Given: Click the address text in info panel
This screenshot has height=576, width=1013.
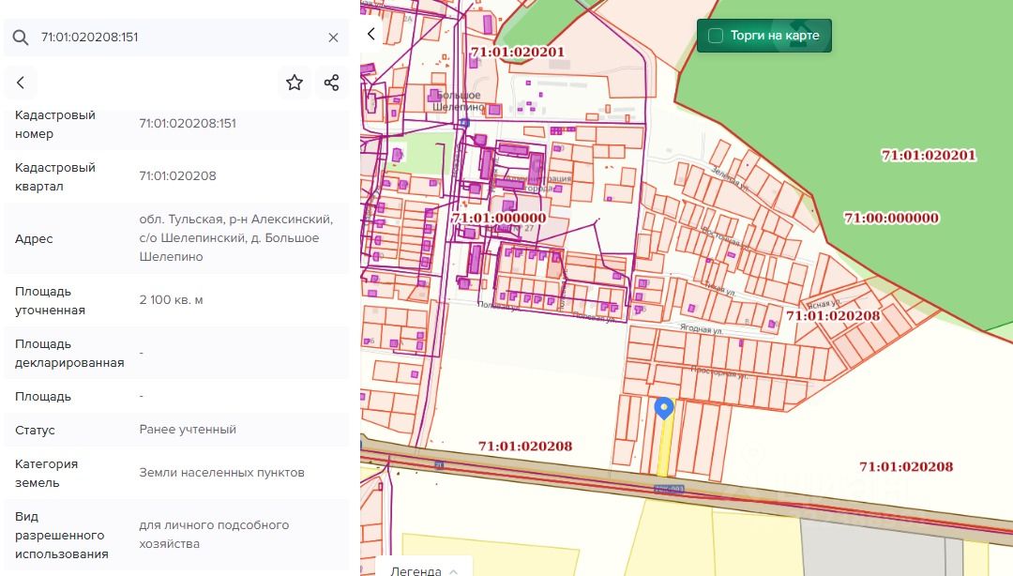Looking at the screenshot, I should pos(235,238).
